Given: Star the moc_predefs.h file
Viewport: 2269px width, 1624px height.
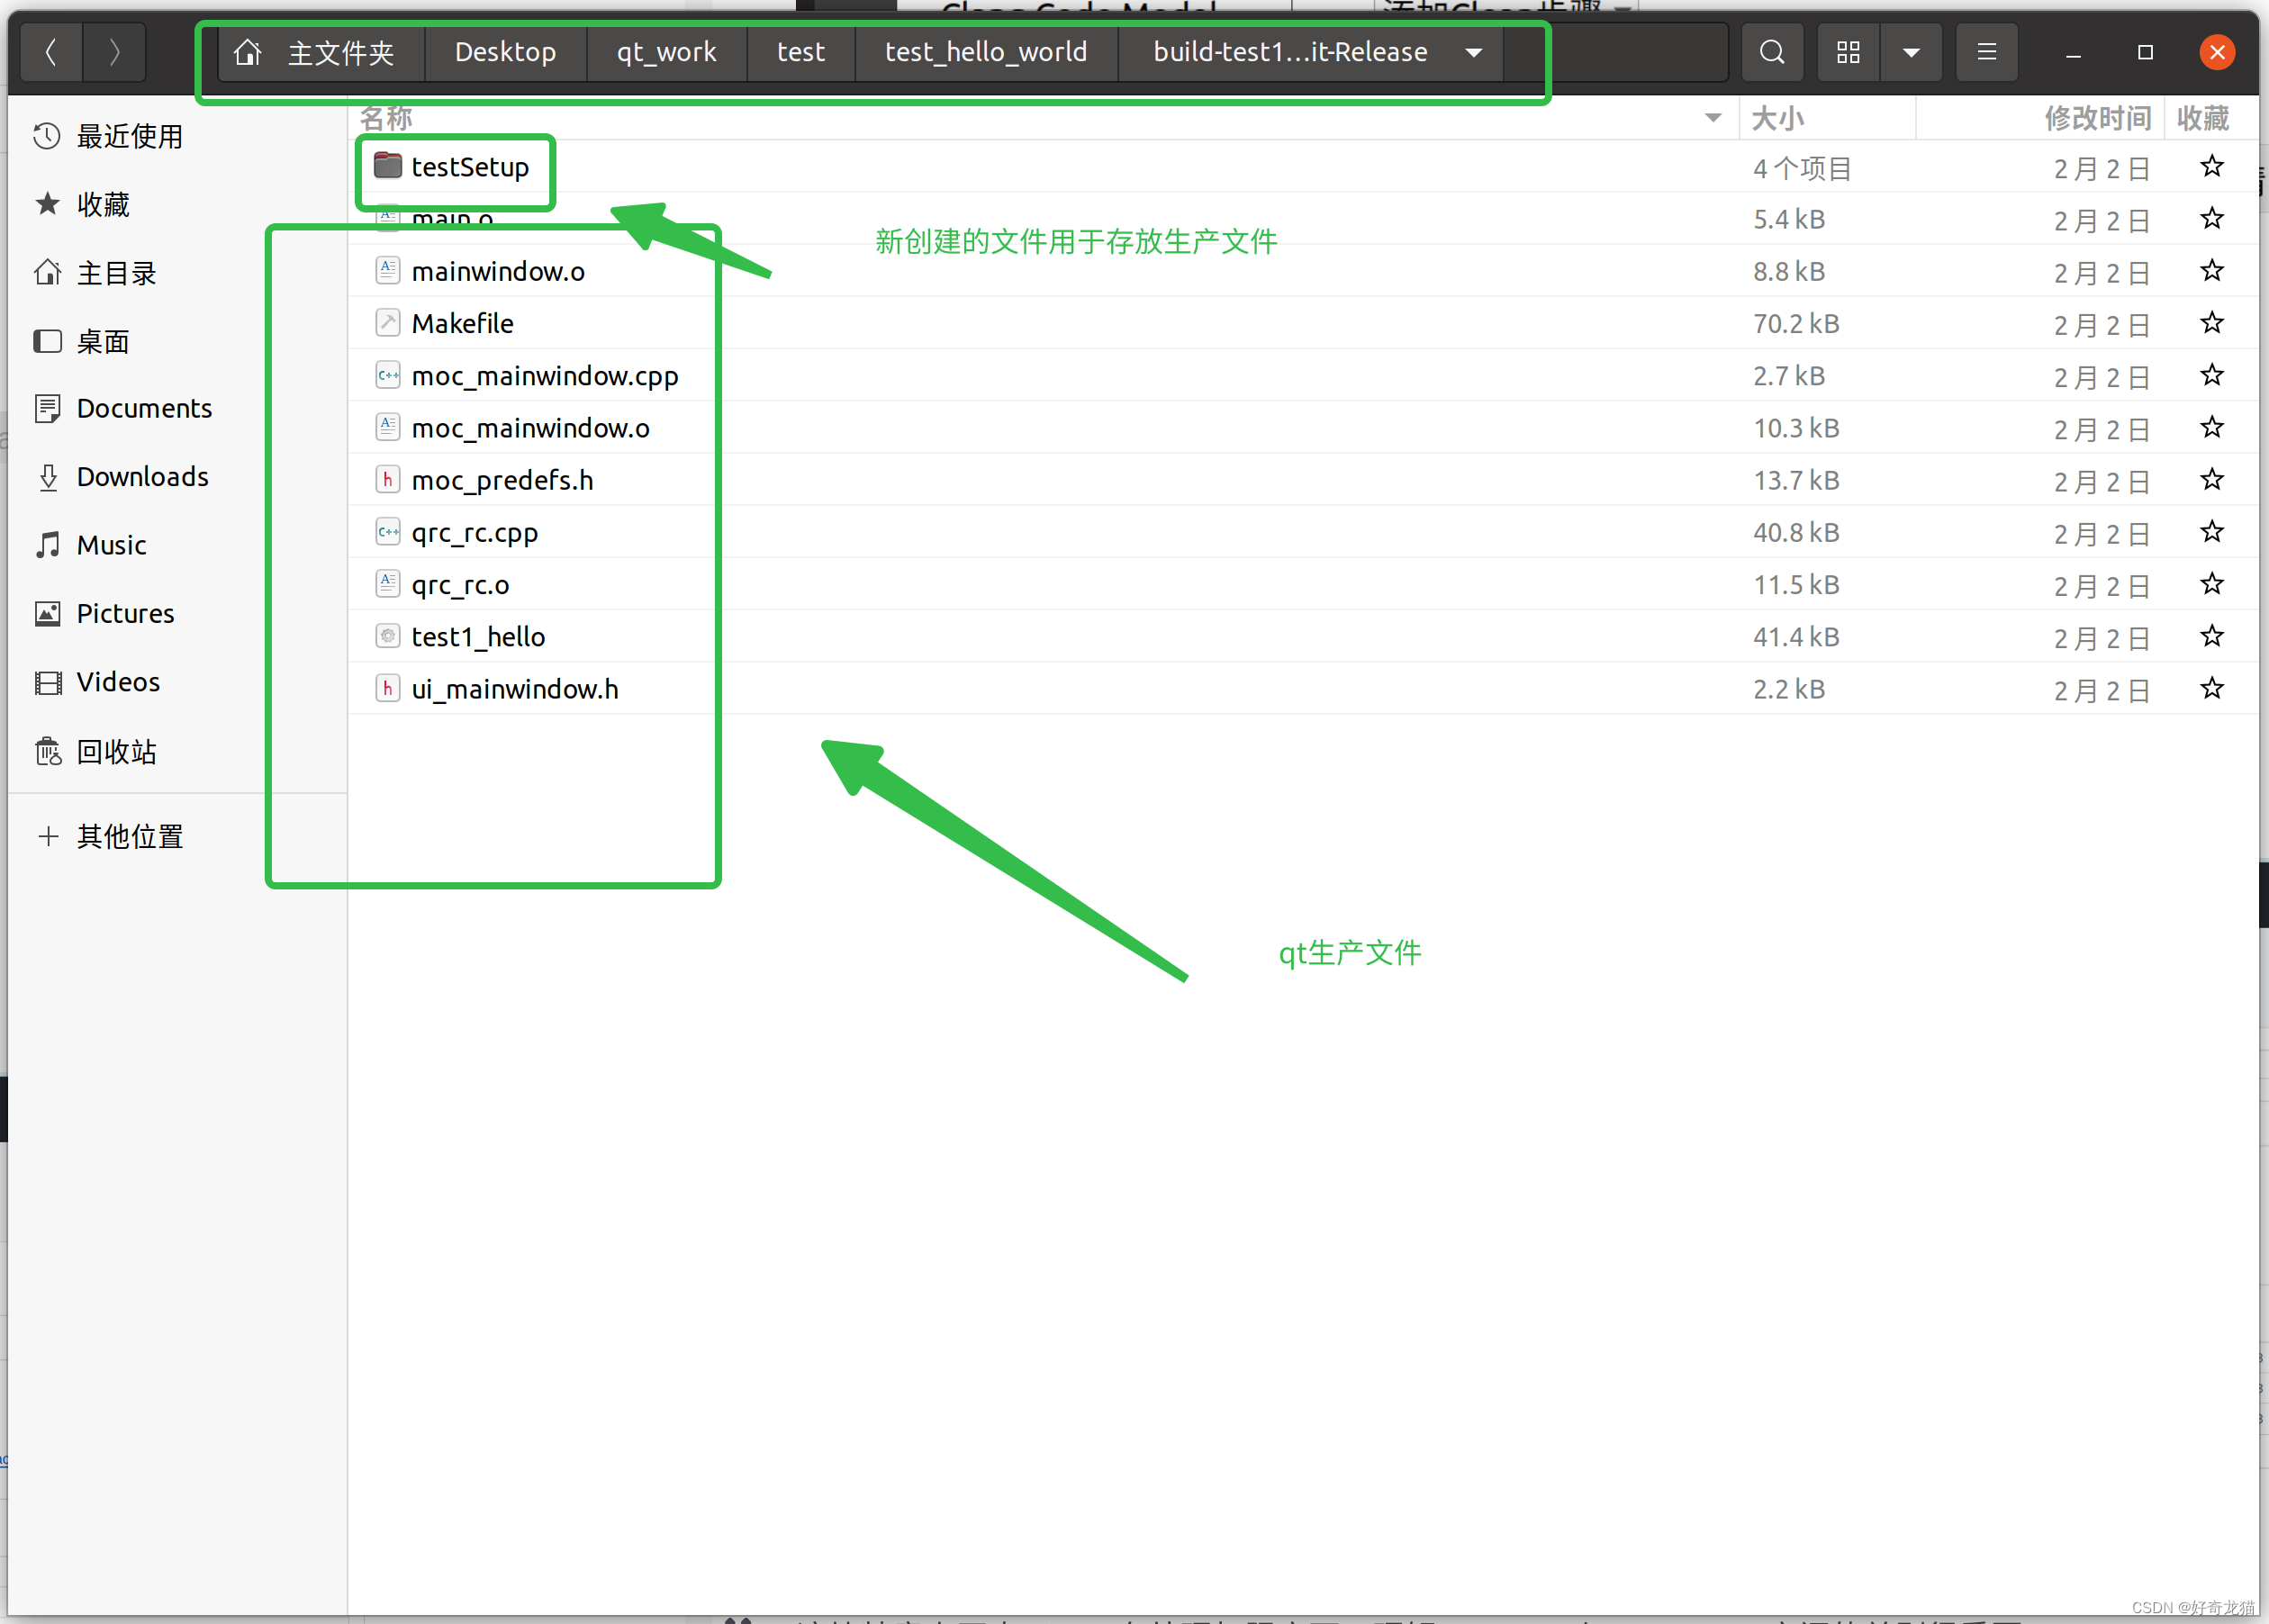Looking at the screenshot, I should coord(2211,479).
